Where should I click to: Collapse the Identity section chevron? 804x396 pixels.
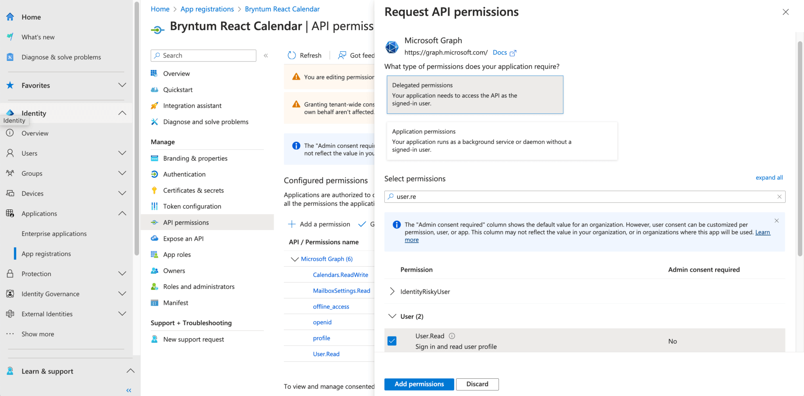(122, 113)
